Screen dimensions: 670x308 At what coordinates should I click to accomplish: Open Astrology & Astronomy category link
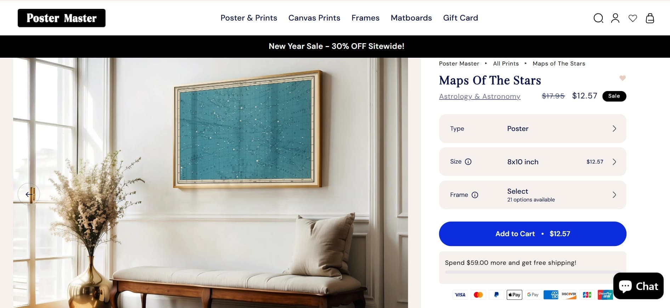(479, 96)
